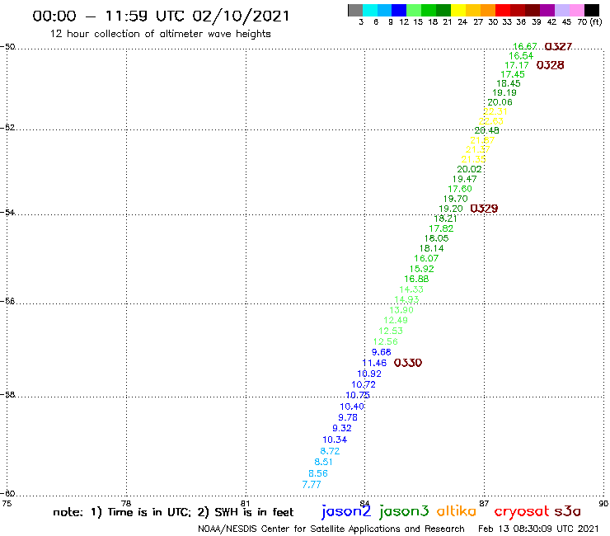Click the jason3 satellite label
The image size is (610, 536).
click(x=404, y=511)
